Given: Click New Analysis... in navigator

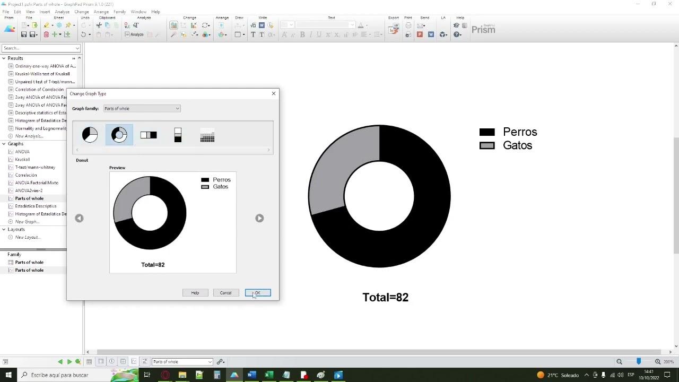Looking at the screenshot, I should click(29, 136).
